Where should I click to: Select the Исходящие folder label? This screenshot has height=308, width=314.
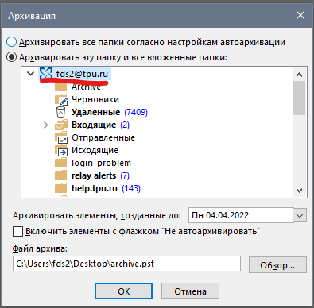95,150
